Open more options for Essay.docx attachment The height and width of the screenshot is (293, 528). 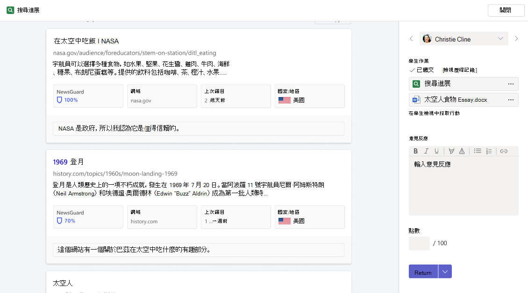511,100
